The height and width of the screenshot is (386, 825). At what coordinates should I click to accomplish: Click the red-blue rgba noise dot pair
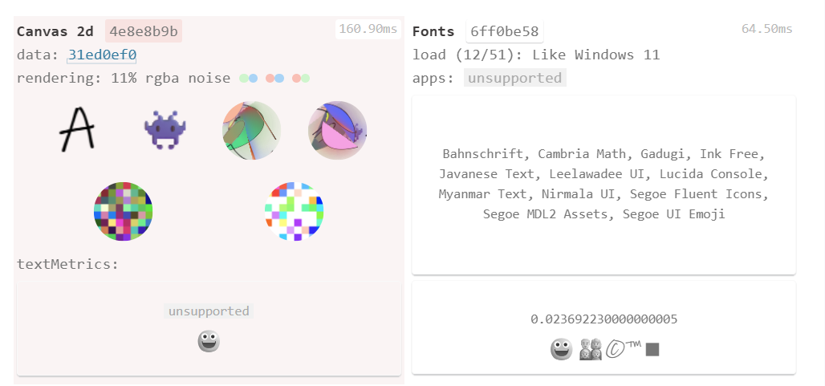click(274, 79)
